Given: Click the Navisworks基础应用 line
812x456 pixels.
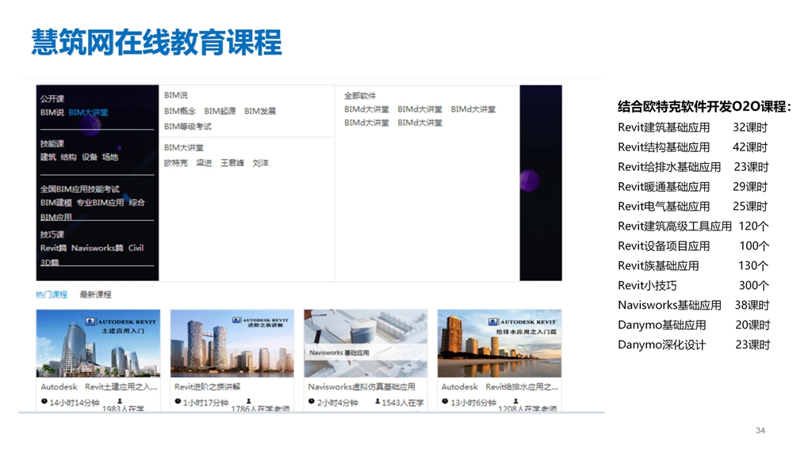Looking at the screenshot, I should point(693,305).
